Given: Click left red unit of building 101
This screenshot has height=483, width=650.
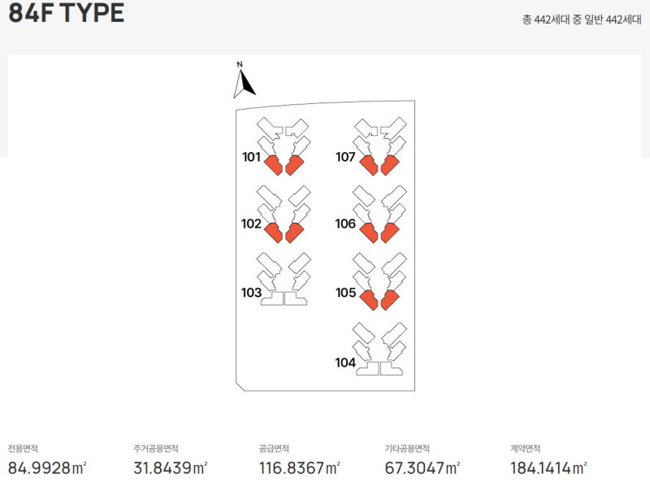Looking at the screenshot, I should coord(274,165).
